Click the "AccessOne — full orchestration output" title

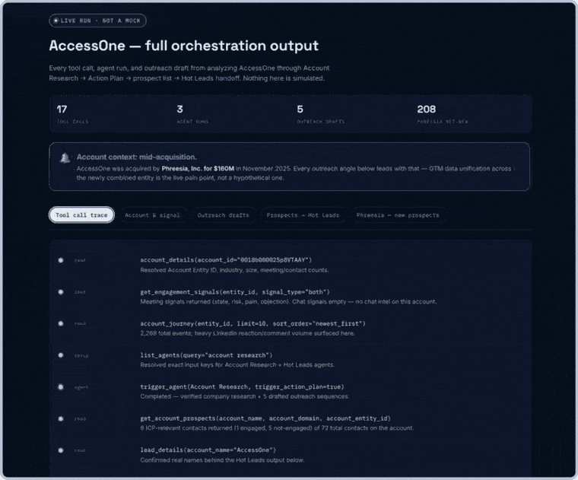(x=183, y=46)
